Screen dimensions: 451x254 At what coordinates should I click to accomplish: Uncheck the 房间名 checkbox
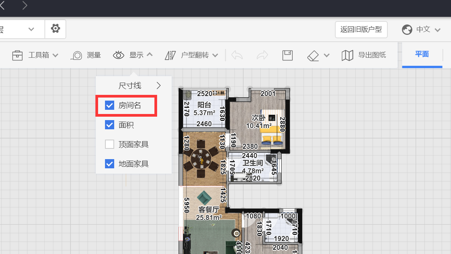[x=110, y=105]
